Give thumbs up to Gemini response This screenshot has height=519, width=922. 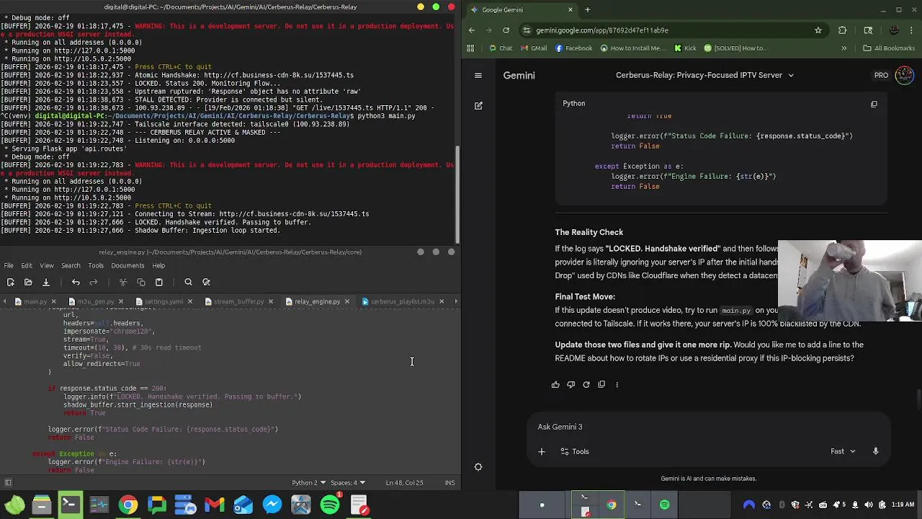(555, 384)
